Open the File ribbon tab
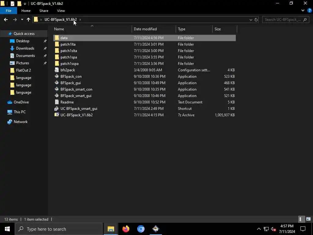The width and height of the screenshot is (313, 235). pos(9,11)
